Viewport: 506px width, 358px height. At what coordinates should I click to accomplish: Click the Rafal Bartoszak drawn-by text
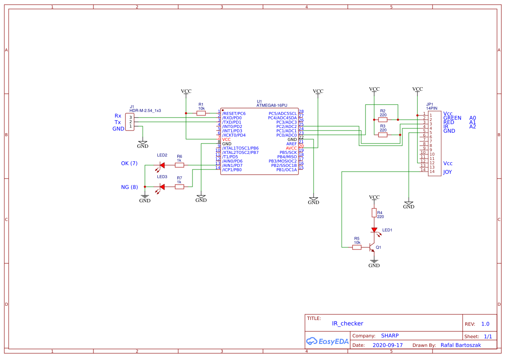click(x=461, y=345)
